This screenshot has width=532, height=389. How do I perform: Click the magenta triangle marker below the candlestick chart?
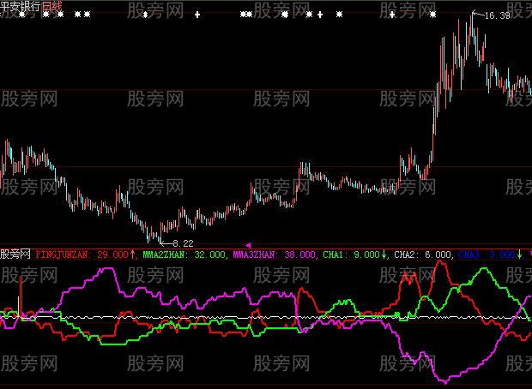(248, 245)
